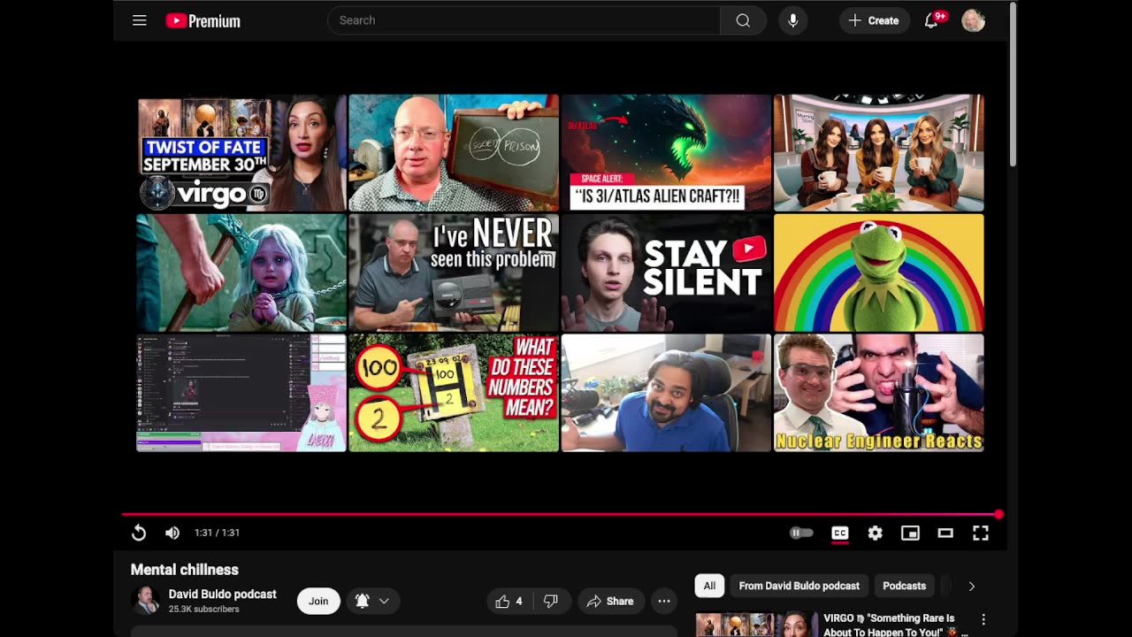Open David Buldo podcast channel avatar

pyautogui.click(x=145, y=600)
